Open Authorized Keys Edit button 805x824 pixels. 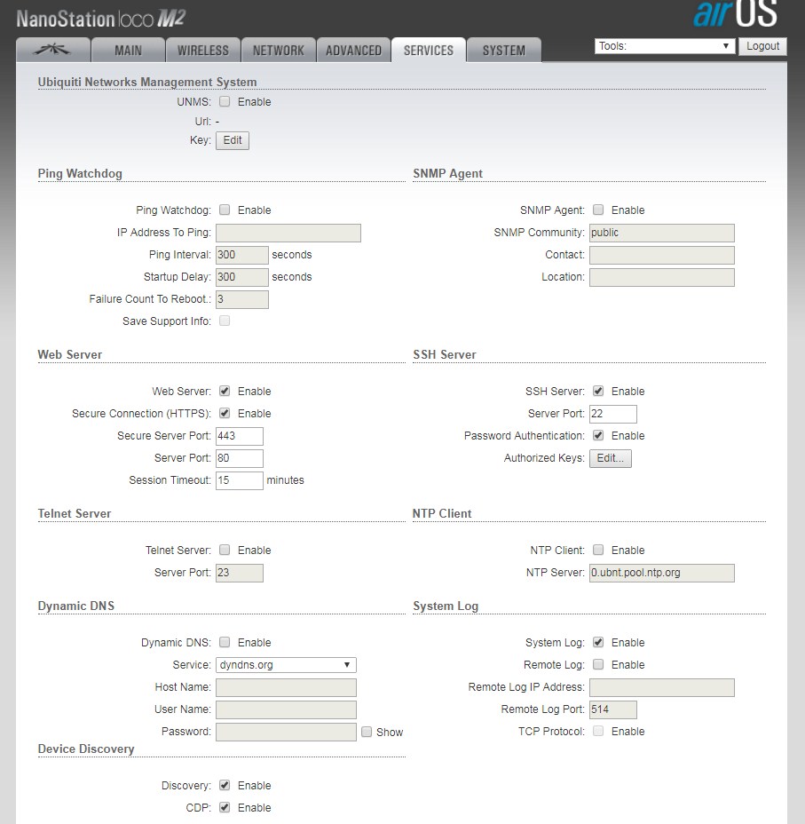(610, 458)
